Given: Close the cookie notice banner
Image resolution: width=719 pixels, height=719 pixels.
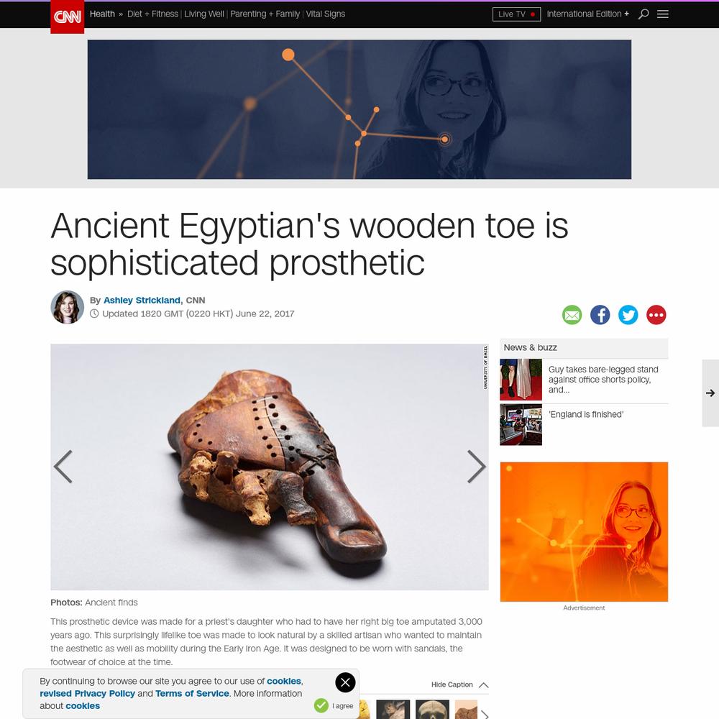Looking at the screenshot, I should click(x=345, y=682).
